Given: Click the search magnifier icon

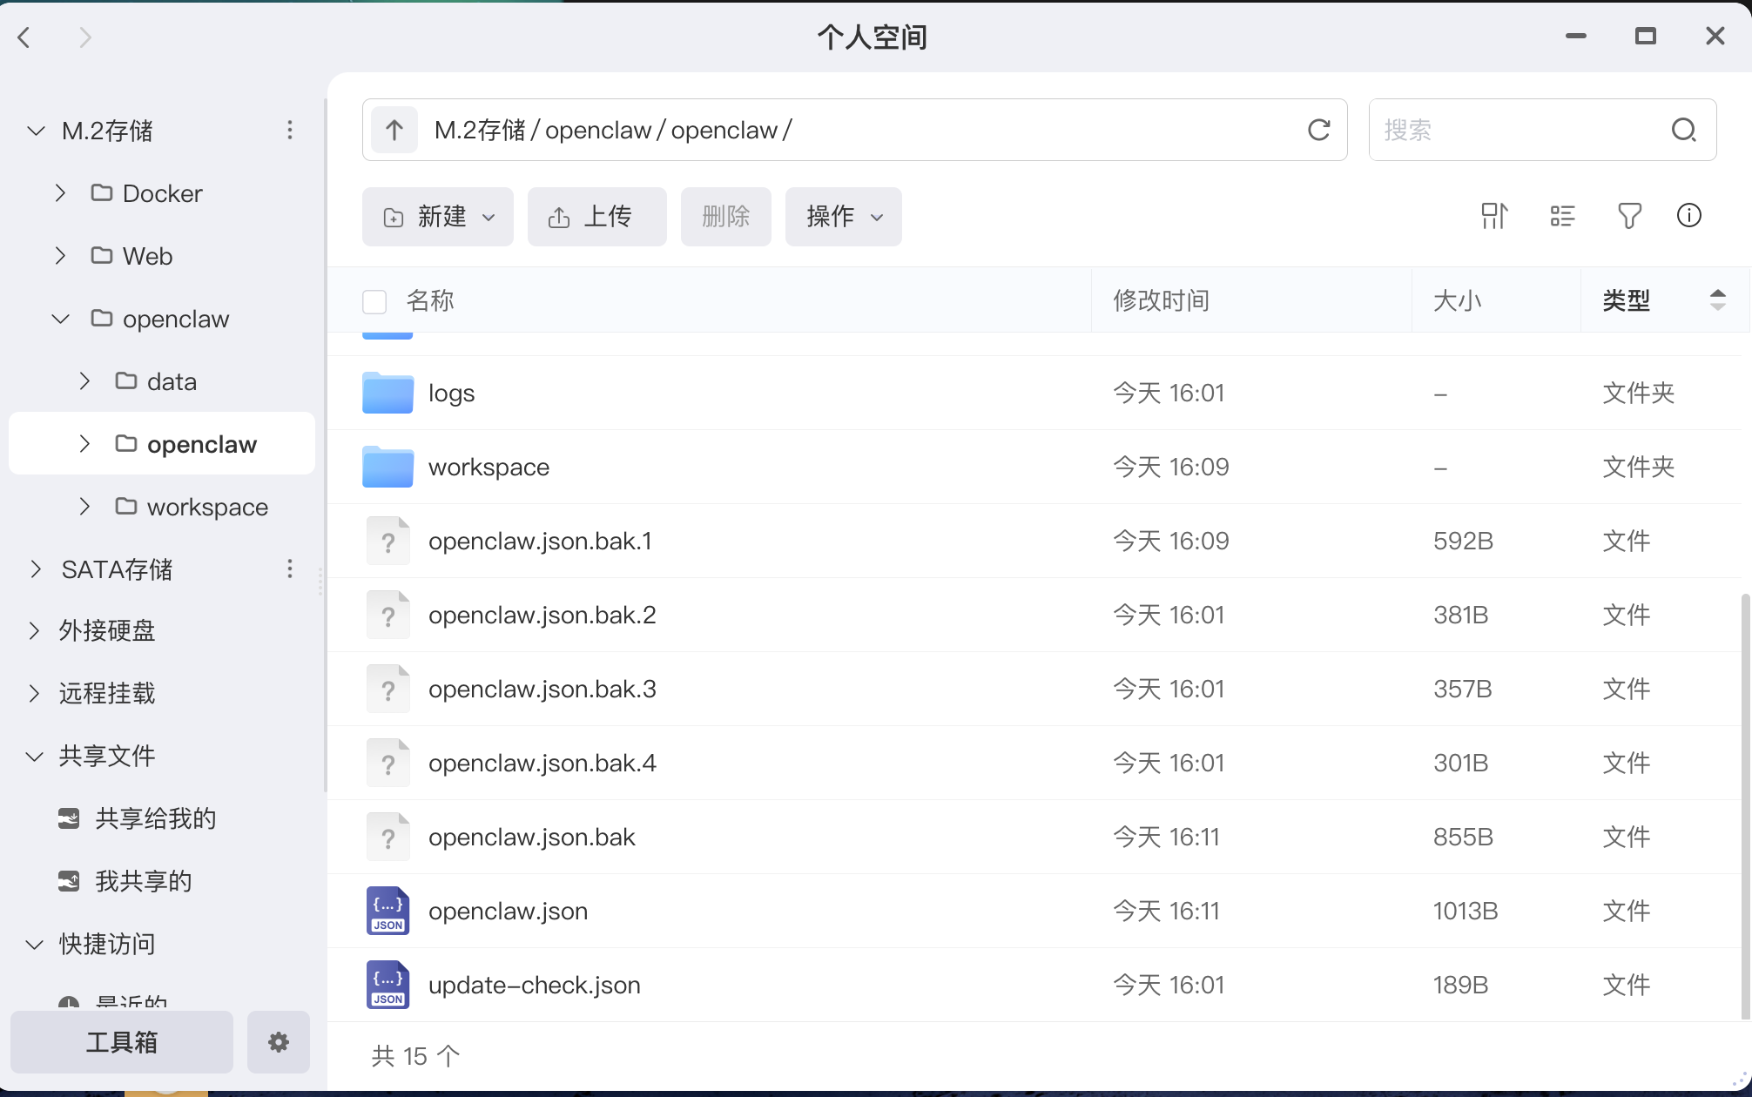Looking at the screenshot, I should [x=1683, y=130].
